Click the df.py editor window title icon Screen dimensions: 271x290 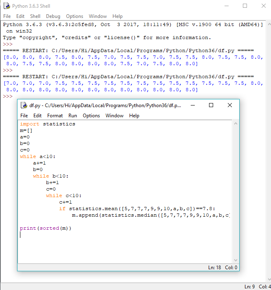(x=24, y=105)
